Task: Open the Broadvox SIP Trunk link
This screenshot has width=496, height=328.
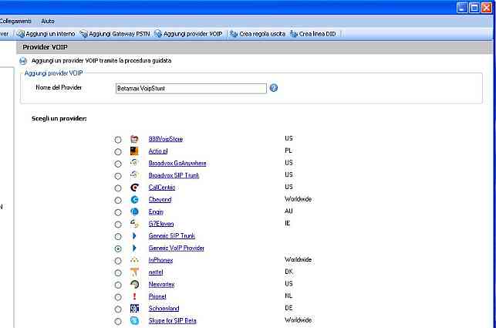Action: [x=174, y=175]
